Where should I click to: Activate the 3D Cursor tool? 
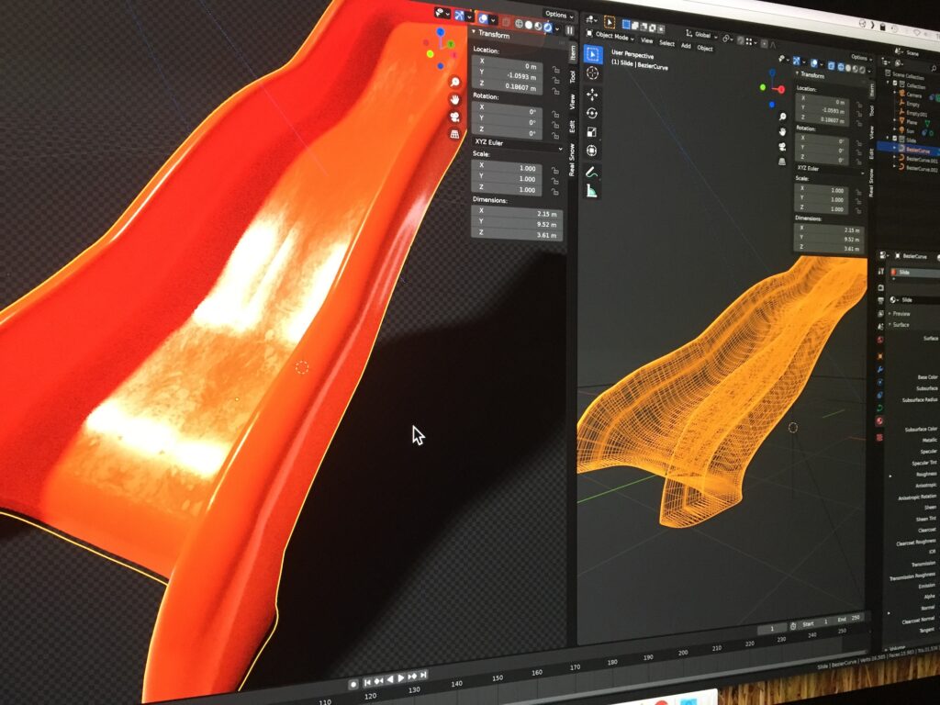pos(593,73)
